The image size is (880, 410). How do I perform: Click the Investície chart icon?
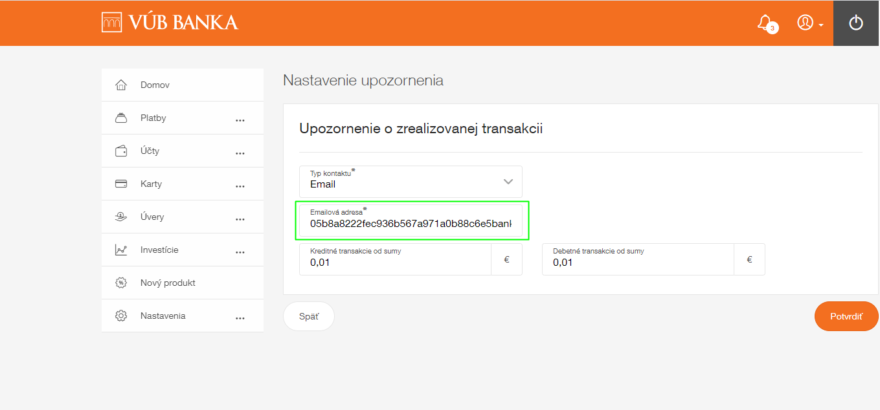(x=121, y=250)
